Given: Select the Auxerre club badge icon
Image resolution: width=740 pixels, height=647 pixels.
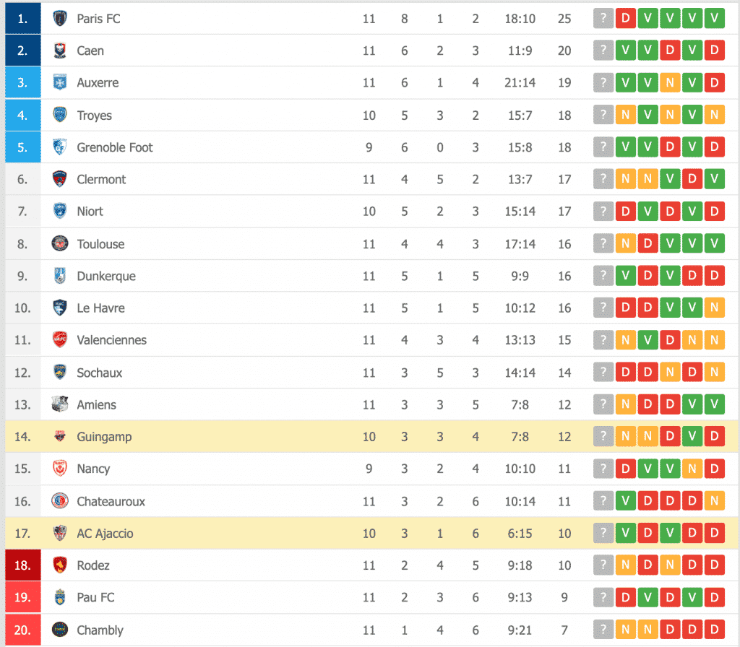Looking at the screenshot, I should pyautogui.click(x=60, y=83).
